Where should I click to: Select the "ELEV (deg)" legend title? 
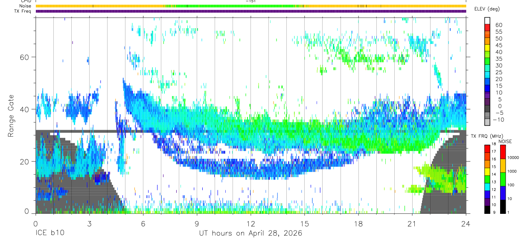pos(487,9)
